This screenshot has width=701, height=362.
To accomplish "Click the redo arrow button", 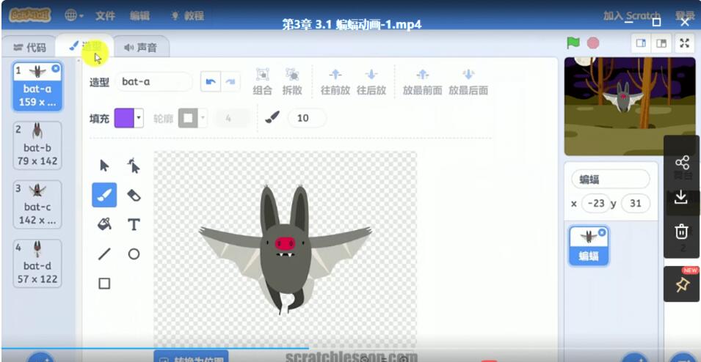I will (230, 81).
